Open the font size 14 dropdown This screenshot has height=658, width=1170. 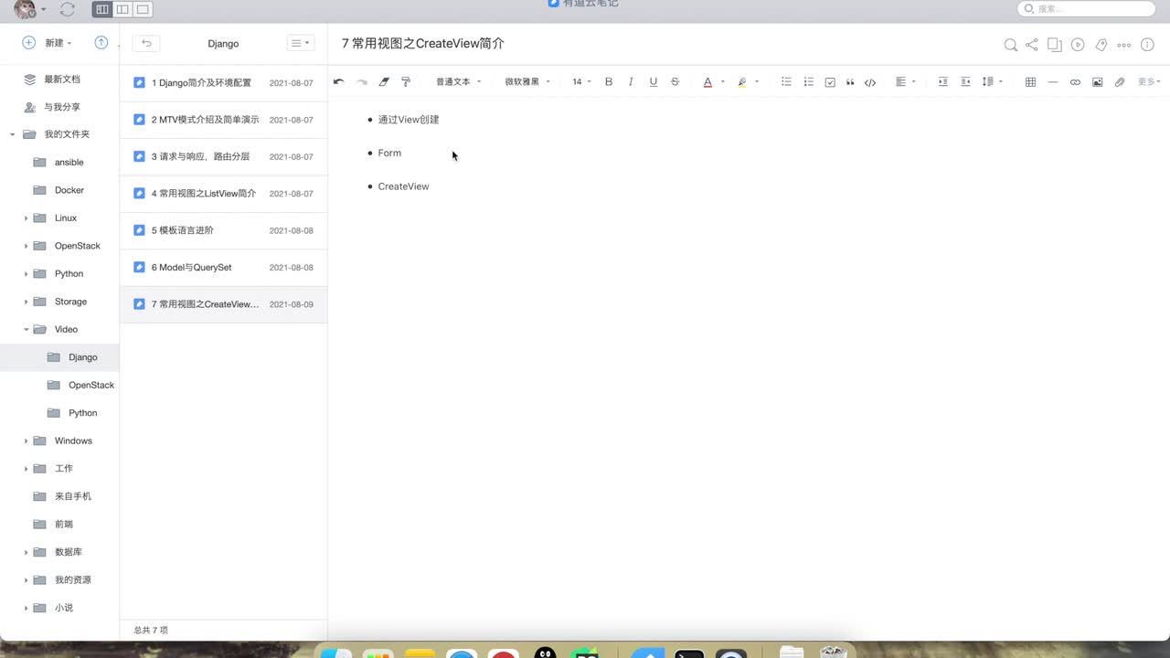(x=581, y=81)
